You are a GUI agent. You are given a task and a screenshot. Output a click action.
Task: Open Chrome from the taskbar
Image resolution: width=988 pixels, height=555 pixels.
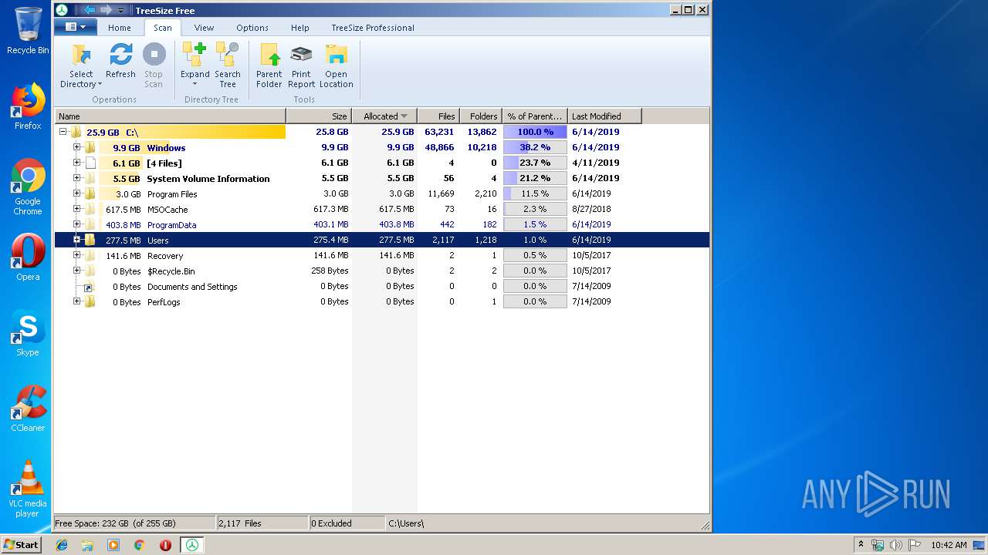tap(139, 545)
